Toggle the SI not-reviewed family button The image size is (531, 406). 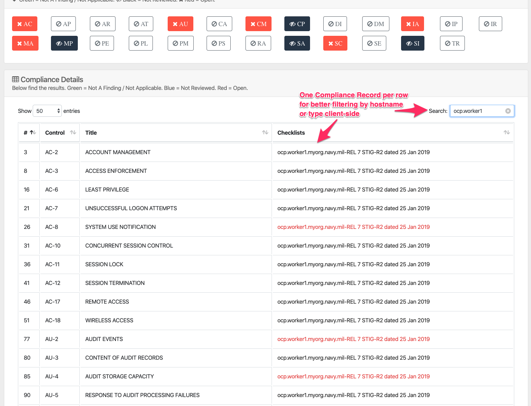pos(412,43)
